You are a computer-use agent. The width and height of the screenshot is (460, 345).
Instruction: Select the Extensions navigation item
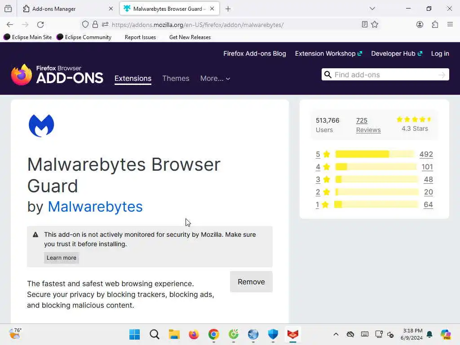133,78
